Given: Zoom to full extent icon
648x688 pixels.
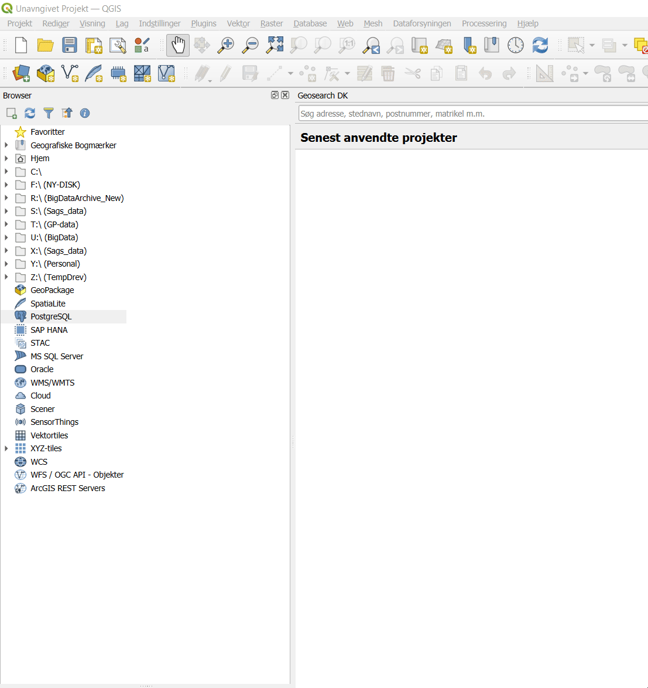Looking at the screenshot, I should pyautogui.click(x=275, y=45).
